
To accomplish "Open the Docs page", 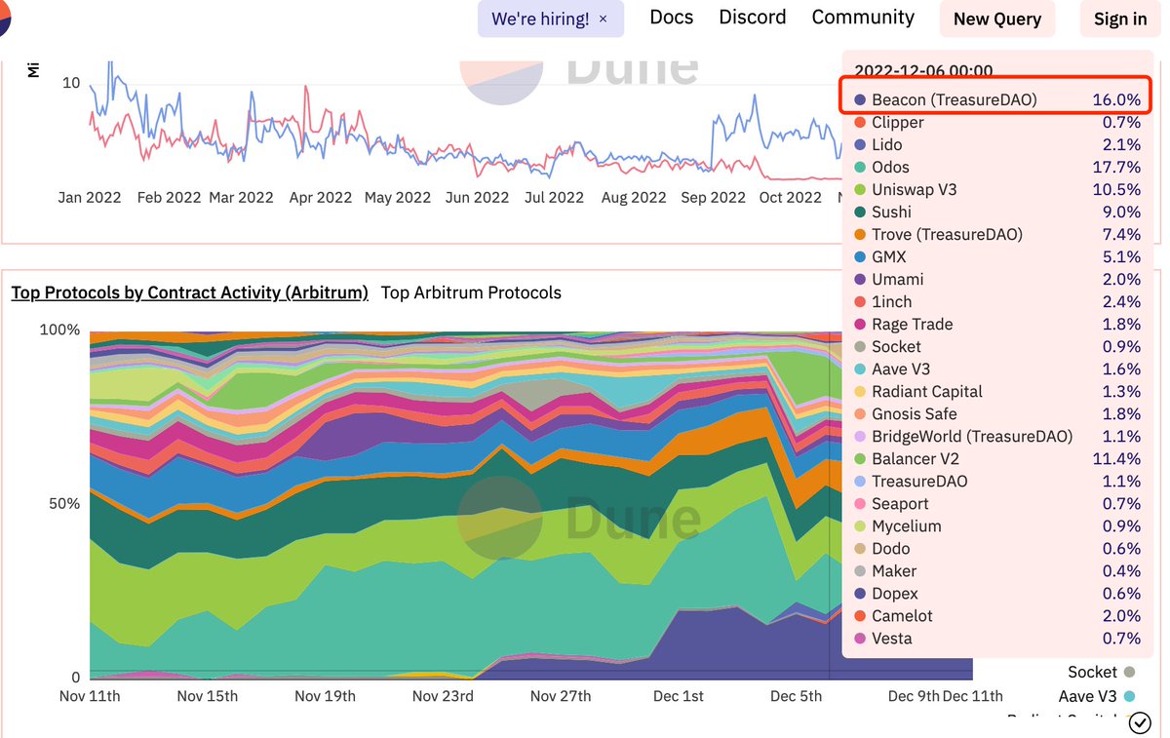I will pyautogui.click(x=672, y=18).
